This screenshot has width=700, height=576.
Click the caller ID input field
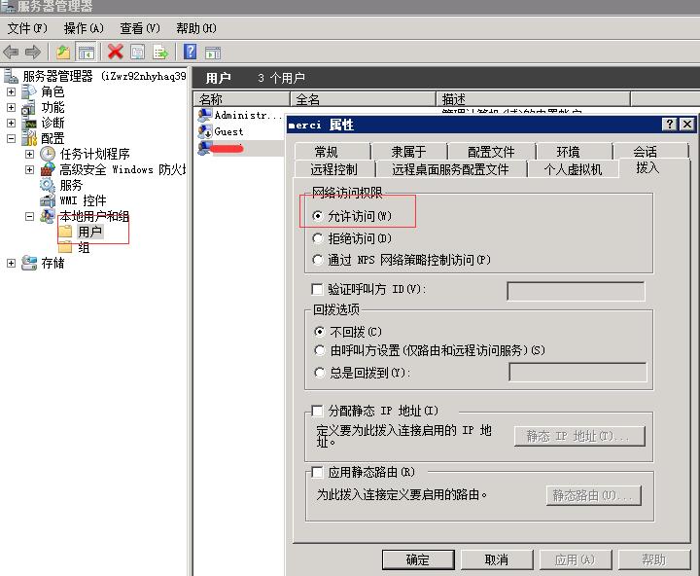tap(576, 291)
